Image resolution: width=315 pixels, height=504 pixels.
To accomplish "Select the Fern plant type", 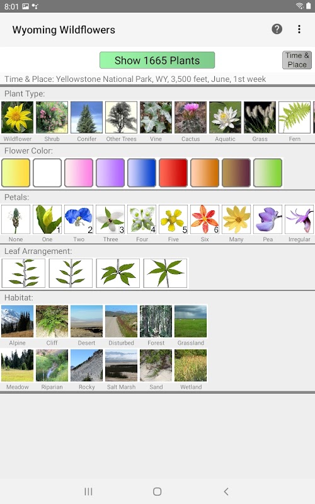I will coord(294,117).
